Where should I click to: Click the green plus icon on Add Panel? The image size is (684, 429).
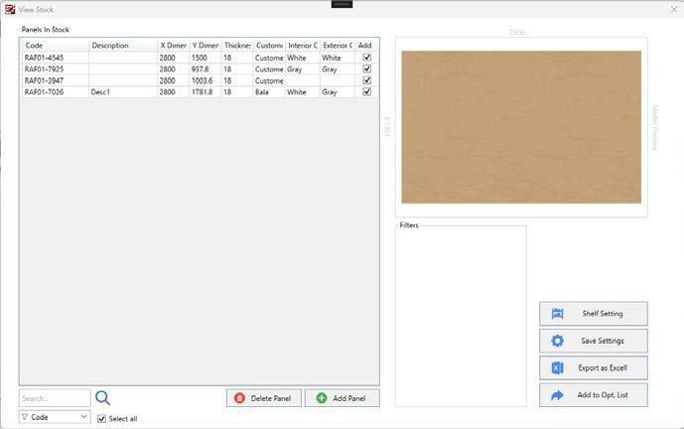pos(321,398)
